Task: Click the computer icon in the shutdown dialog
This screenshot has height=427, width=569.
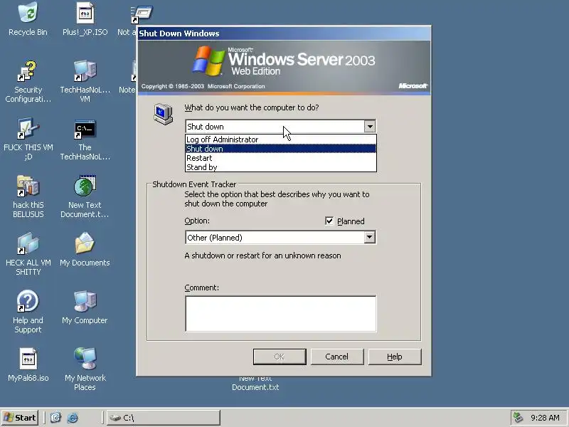Action: click(163, 114)
